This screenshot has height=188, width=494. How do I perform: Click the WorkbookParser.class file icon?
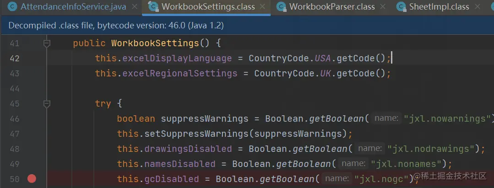click(x=282, y=6)
